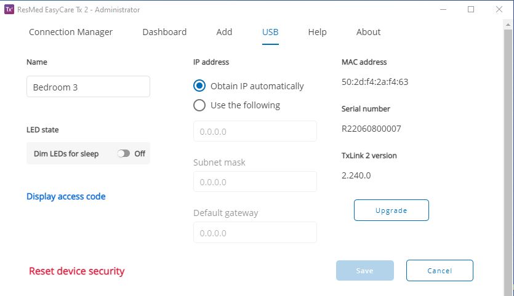Select Use the following radio option

[x=199, y=105]
